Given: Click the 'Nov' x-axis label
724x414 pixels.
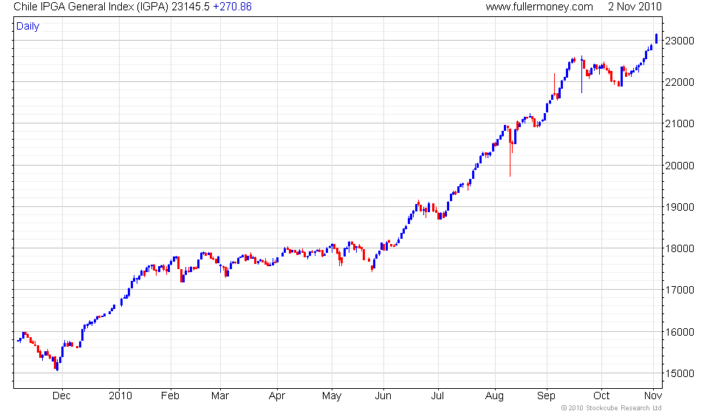Looking at the screenshot, I should 653,396.
